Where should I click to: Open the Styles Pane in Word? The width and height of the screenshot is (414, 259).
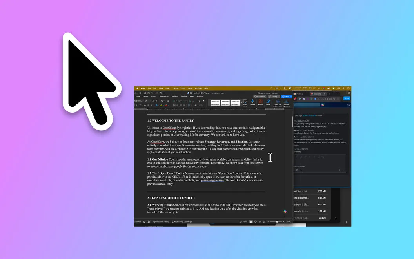point(245,103)
